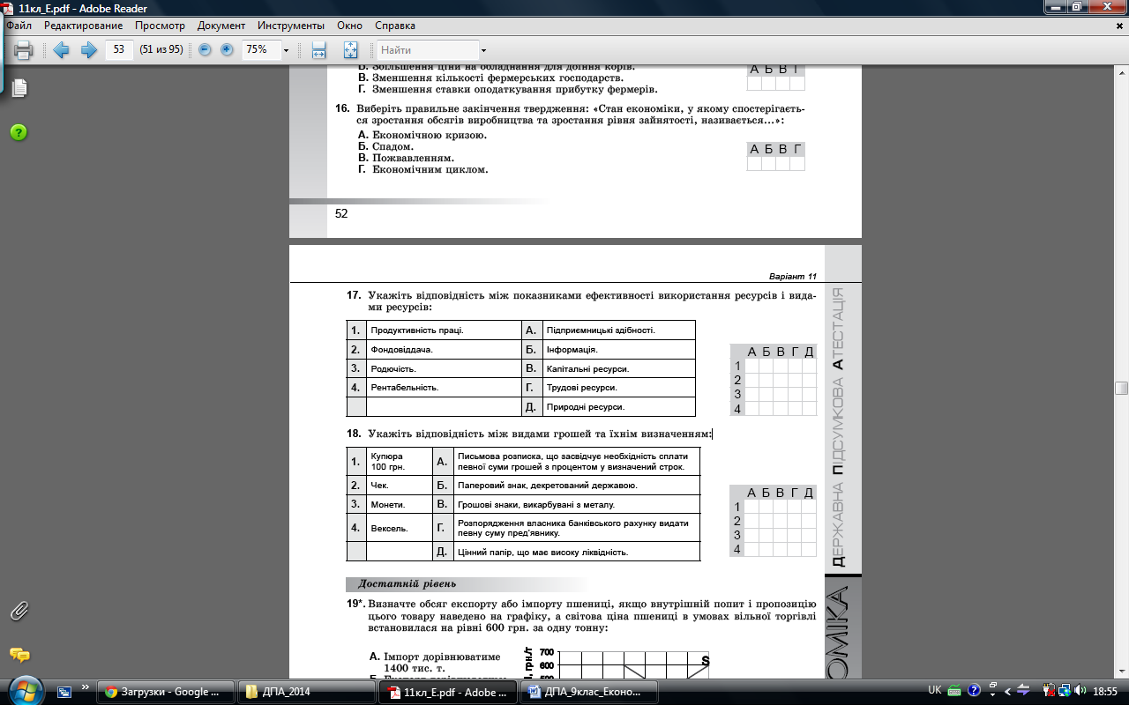
Task: Click the blue help question-mark tray icon
Action: [x=975, y=691]
